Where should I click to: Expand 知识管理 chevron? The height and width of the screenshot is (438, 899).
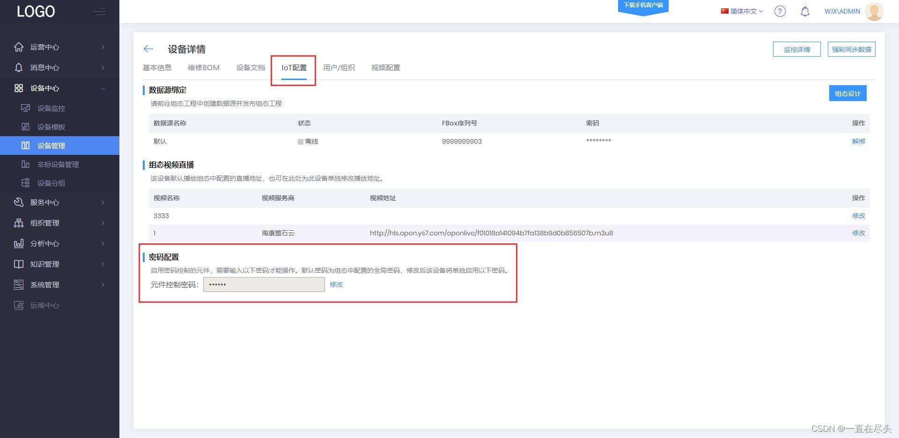point(103,264)
